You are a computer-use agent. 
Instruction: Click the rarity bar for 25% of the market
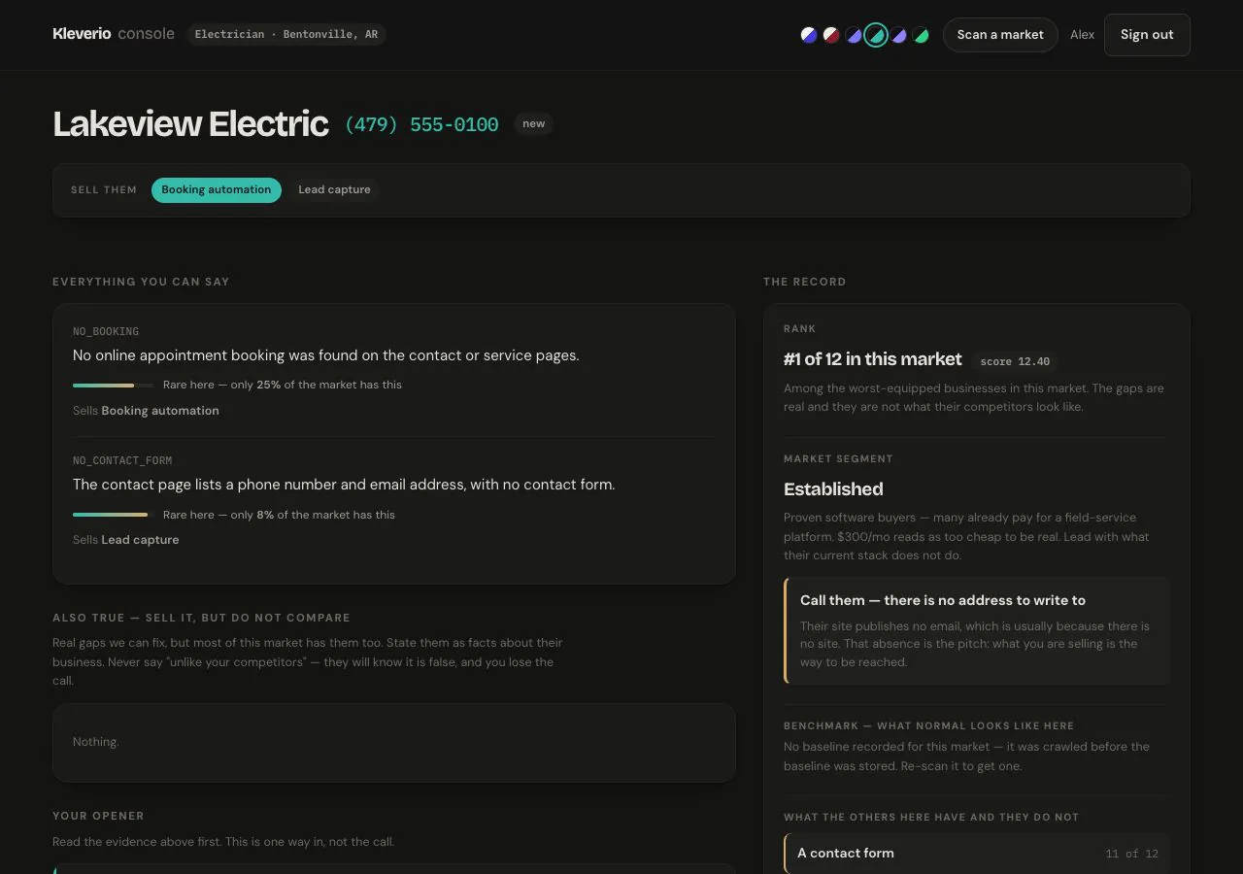pyautogui.click(x=113, y=386)
